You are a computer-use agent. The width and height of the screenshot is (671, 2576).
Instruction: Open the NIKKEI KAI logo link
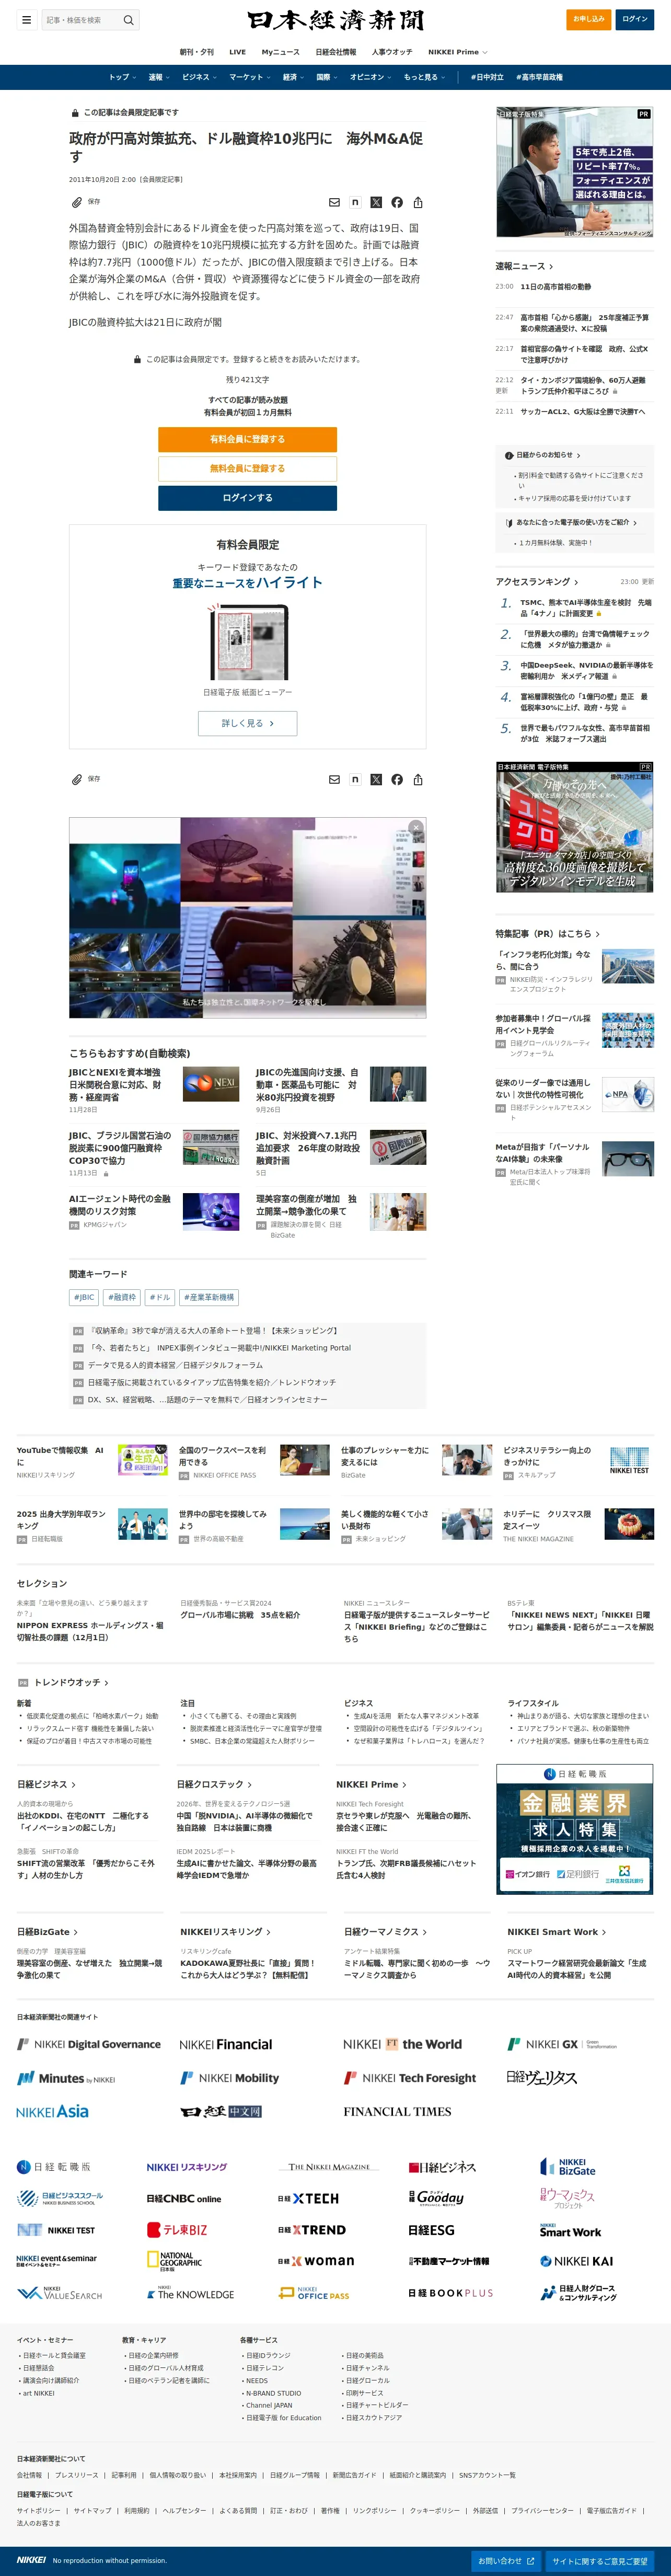(576, 2260)
